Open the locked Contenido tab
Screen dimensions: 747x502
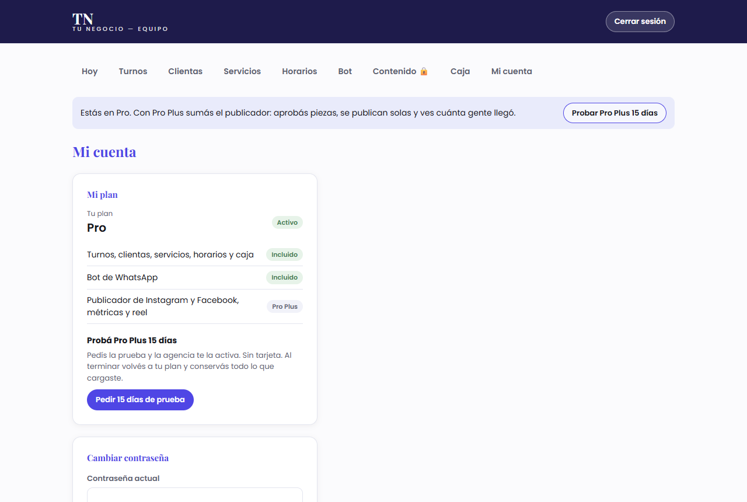[x=400, y=71]
